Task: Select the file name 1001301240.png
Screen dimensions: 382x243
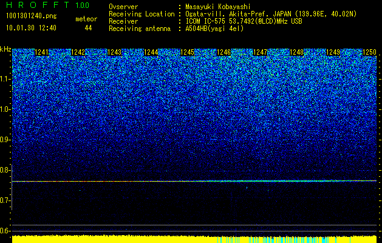Action: click(x=32, y=16)
